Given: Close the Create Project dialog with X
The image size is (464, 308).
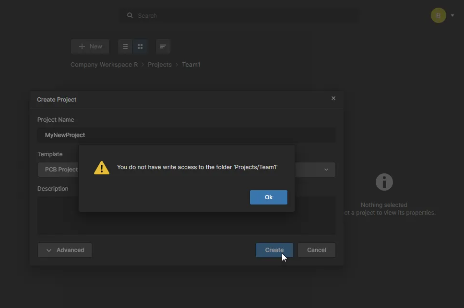Looking at the screenshot, I should click(333, 98).
